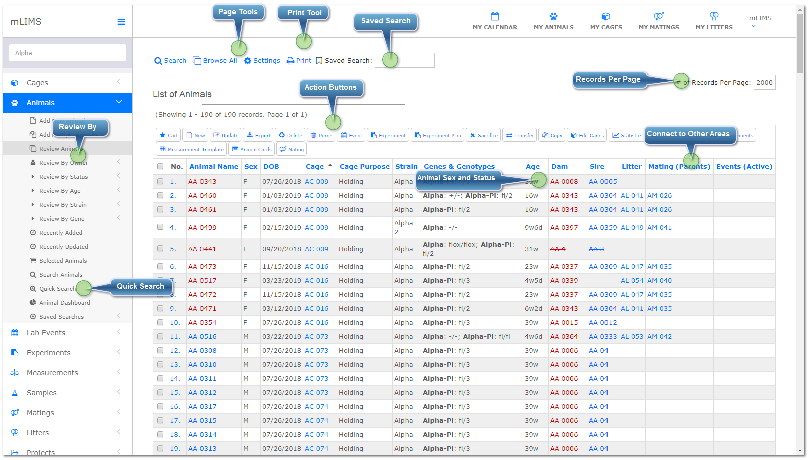Open the Experiments sidebar section
809x460 pixels.
pyautogui.click(x=67, y=353)
